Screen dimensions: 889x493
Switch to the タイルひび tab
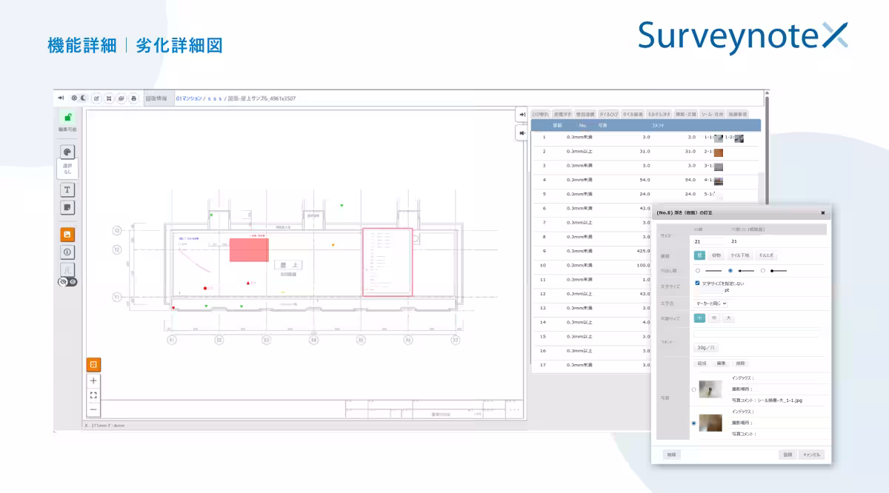click(x=608, y=115)
